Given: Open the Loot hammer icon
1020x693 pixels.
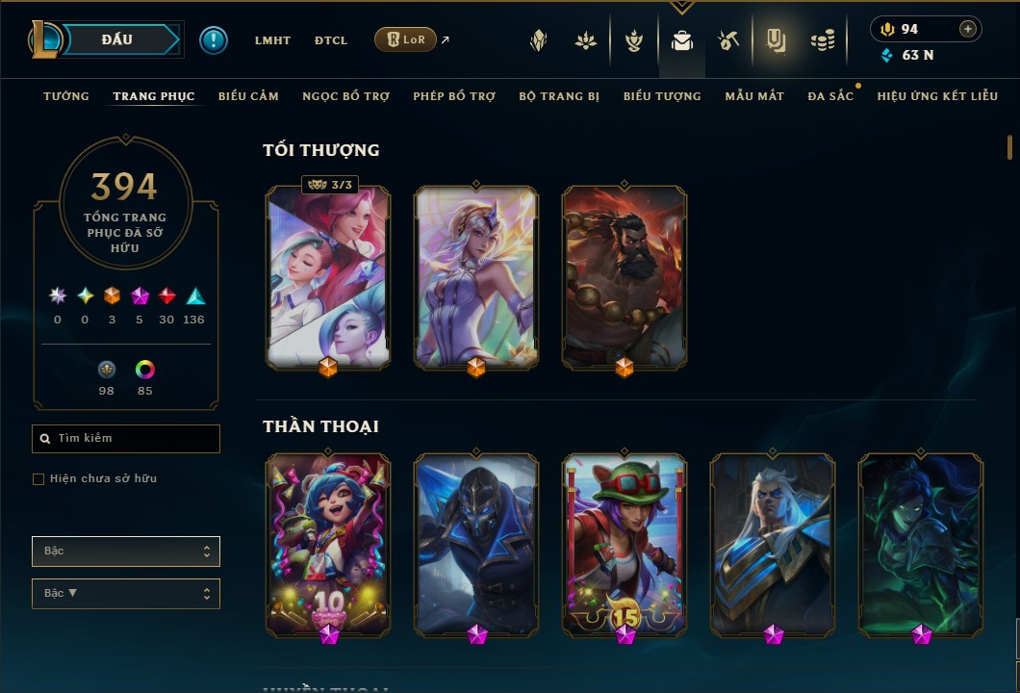Looking at the screenshot, I should [x=727, y=41].
